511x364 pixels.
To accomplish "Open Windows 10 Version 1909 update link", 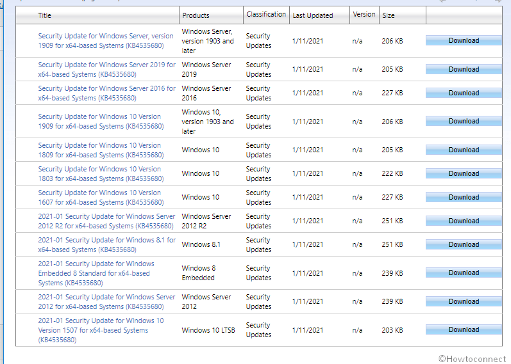I will 101,122.
